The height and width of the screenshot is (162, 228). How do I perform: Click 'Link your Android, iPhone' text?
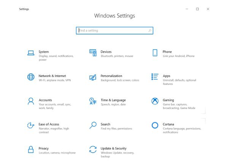click(x=179, y=56)
